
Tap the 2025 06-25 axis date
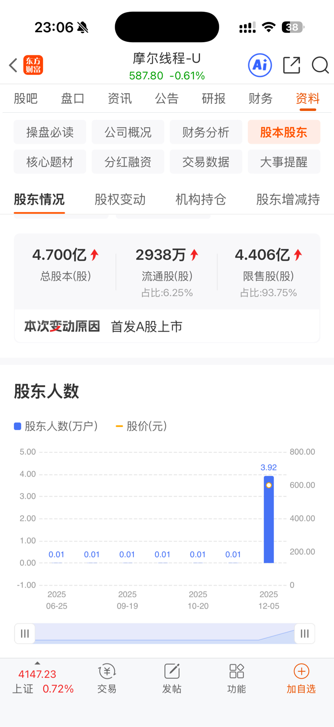click(x=57, y=600)
